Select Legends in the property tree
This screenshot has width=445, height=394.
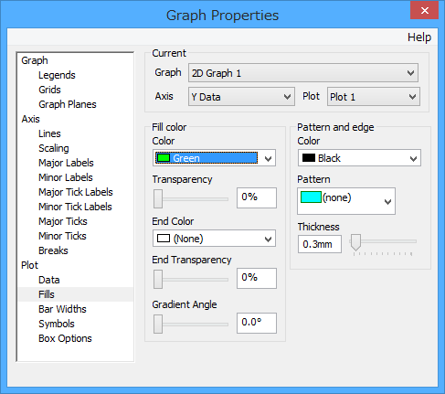(57, 75)
